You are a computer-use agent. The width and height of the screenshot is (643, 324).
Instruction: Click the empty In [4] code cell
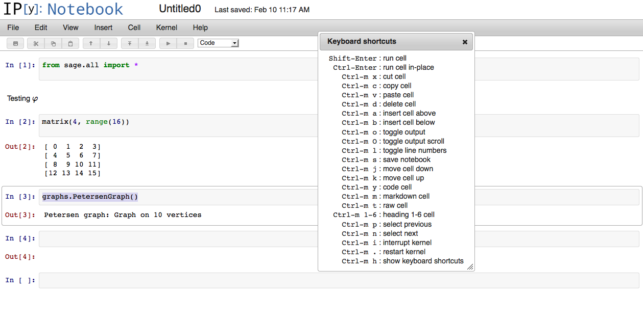[x=339, y=238]
